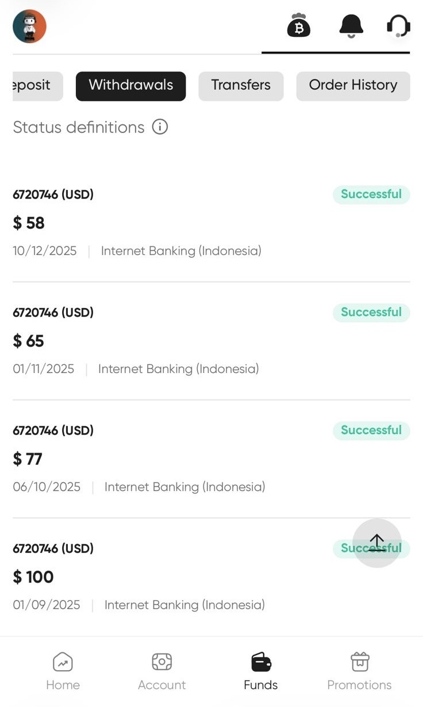The image size is (423, 707).
Task: Switch to the Deposit tab
Action: coord(36,86)
